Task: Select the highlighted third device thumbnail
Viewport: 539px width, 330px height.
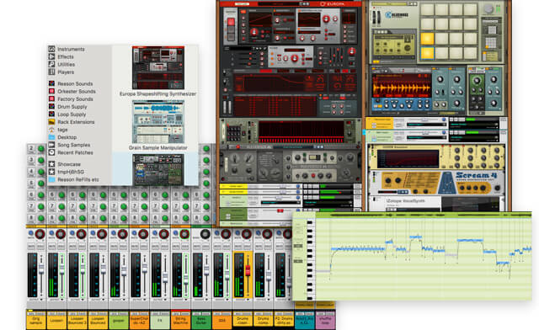Action: 158,169
